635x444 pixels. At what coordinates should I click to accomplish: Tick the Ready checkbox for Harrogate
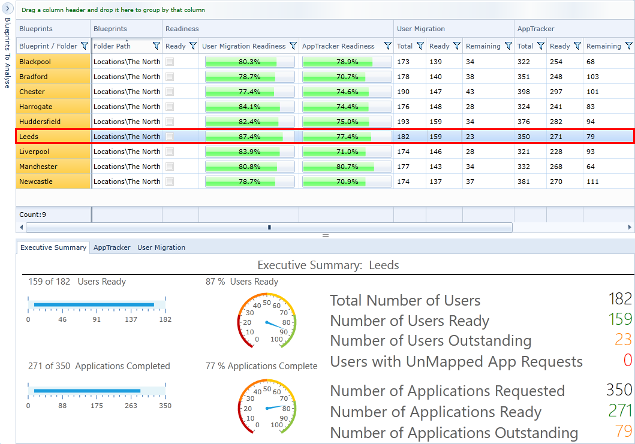point(170,107)
